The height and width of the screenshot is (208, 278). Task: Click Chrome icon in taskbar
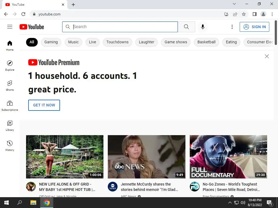[47, 203]
